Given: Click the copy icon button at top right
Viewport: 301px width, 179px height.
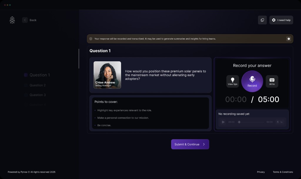Looking at the screenshot, I should pyautogui.click(x=262, y=20).
